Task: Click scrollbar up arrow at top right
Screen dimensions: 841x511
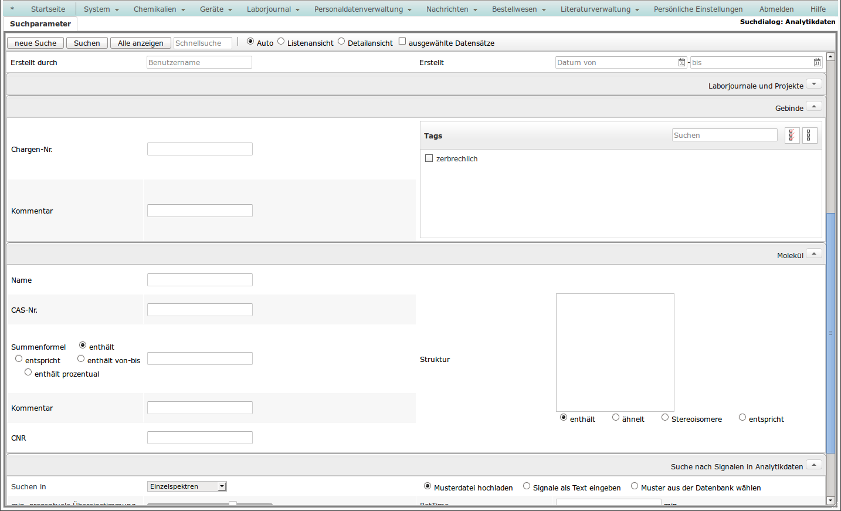Action: click(x=830, y=57)
